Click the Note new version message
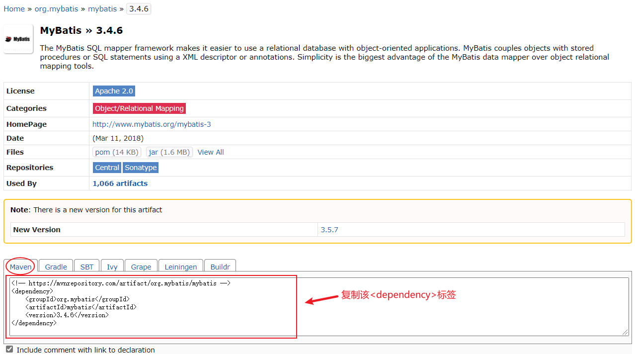635x357 pixels. tap(86, 210)
